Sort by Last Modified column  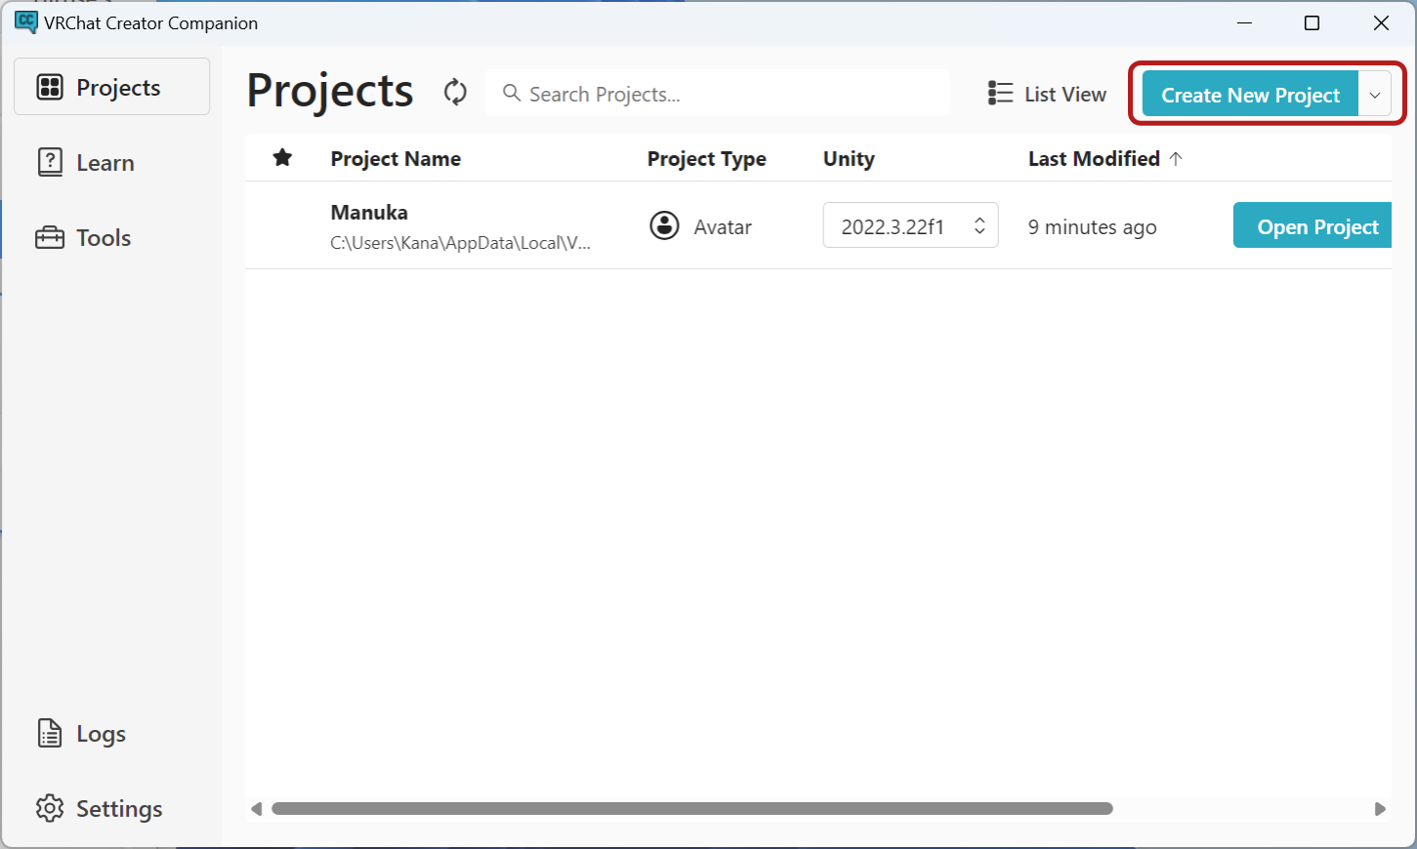(x=1094, y=158)
